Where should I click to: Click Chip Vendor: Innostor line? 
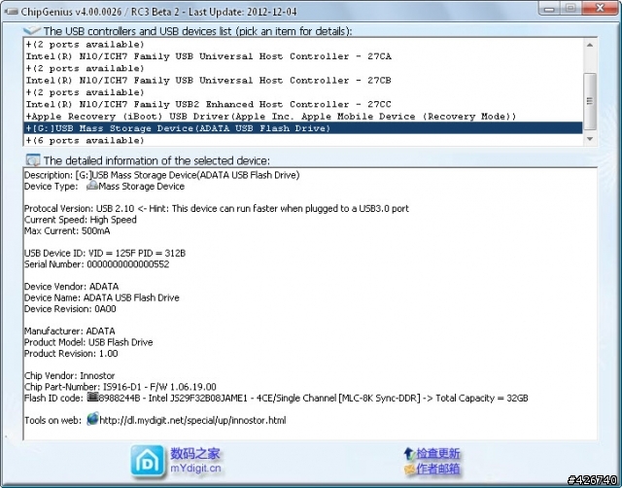point(70,375)
